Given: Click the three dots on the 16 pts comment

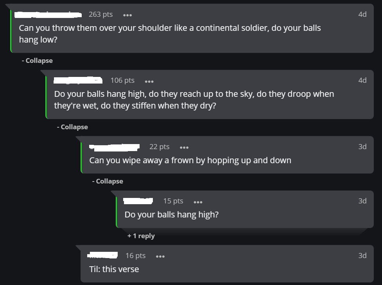Looking at the screenshot, I should (x=160, y=256).
